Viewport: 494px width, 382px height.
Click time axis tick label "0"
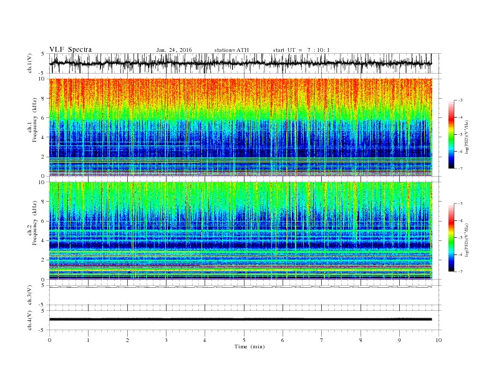click(x=49, y=340)
